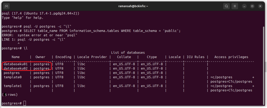Click the 'List of databases' heading
The image size is (267, 108).
128,52
